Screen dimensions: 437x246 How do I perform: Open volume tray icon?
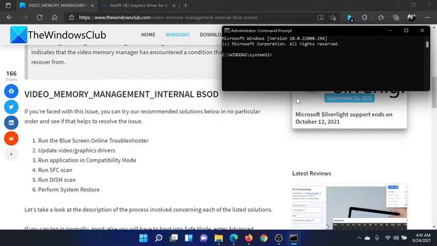396,238
